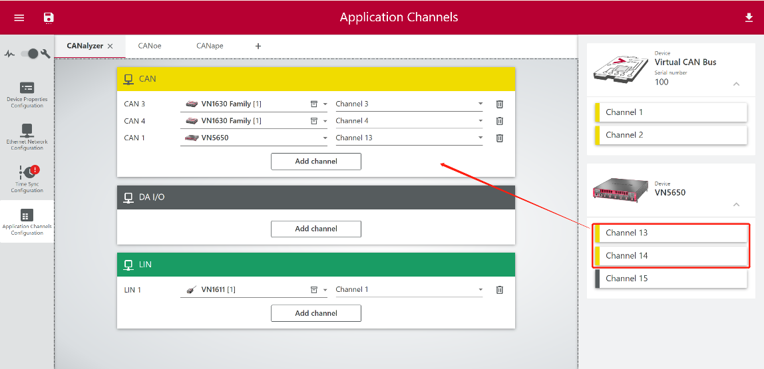Click archive icon in CAN 3 row
This screenshot has width=764, height=369.
point(314,104)
